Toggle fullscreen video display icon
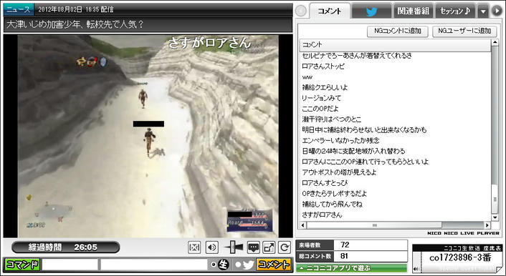This screenshot has width=506, height=276. click(x=194, y=247)
